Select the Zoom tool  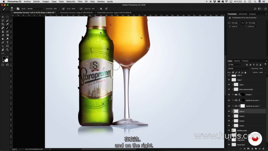click(7, 50)
